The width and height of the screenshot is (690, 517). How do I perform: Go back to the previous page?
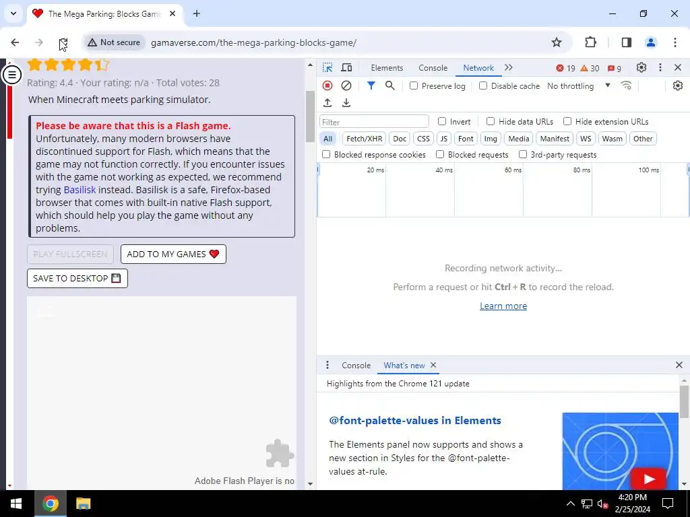pyautogui.click(x=15, y=42)
